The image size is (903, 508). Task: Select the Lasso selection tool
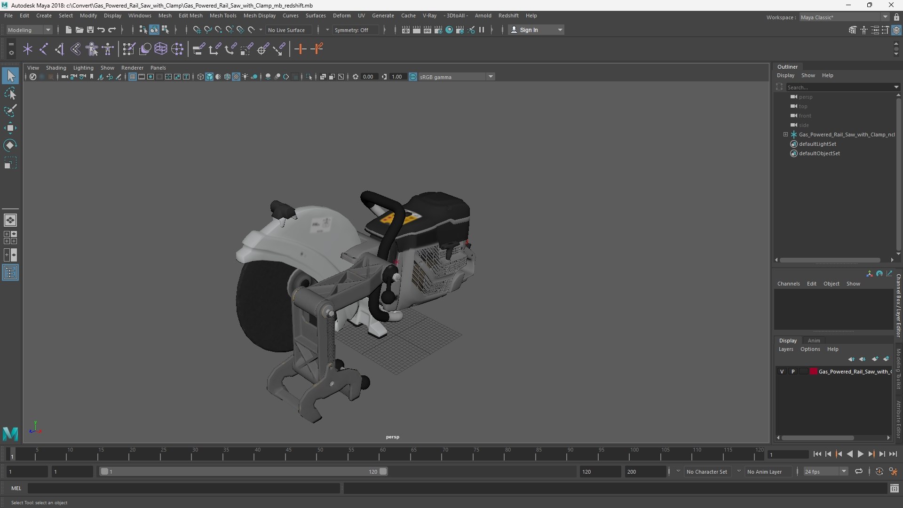[x=10, y=93]
